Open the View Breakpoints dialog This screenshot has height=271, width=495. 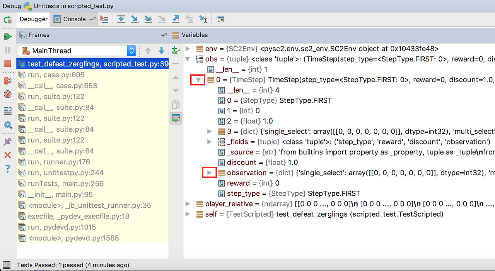coord(7,81)
